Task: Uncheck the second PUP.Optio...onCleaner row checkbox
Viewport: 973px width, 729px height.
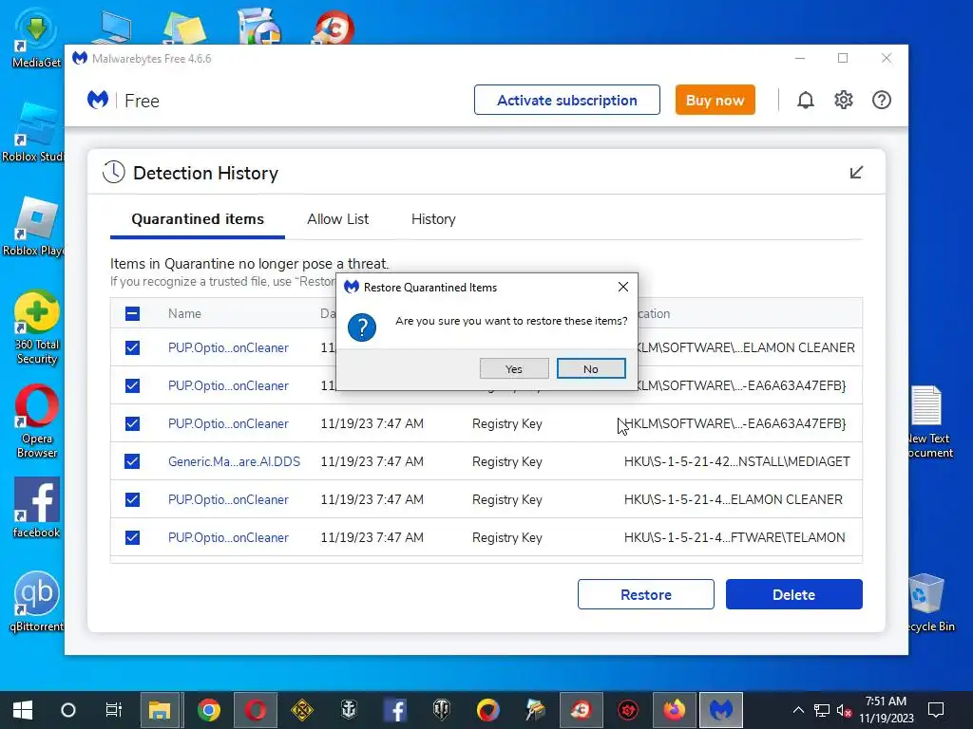Action: click(x=132, y=385)
